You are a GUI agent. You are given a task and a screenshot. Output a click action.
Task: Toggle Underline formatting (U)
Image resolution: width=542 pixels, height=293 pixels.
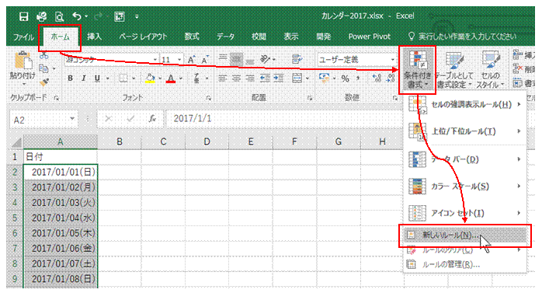98,78
